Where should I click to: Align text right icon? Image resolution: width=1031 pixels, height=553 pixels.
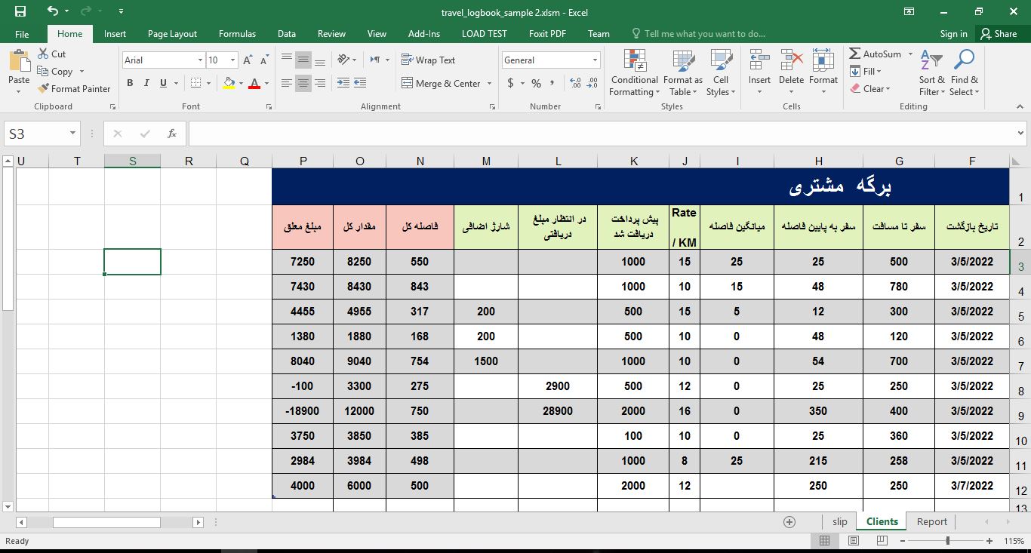click(x=320, y=83)
